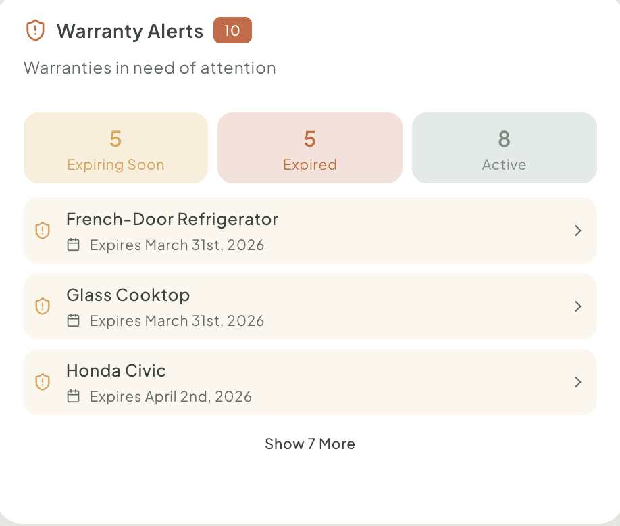Click the Glass Cooktop warranty shield icon
Viewport: 620px width, 526px height.
[43, 306]
